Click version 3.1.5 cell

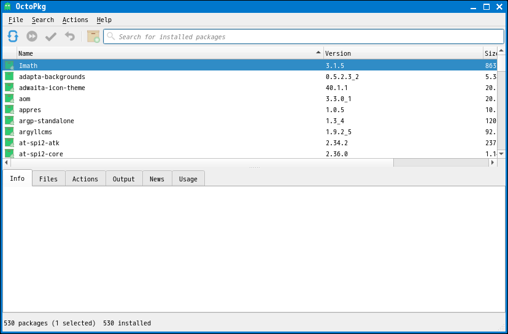335,66
